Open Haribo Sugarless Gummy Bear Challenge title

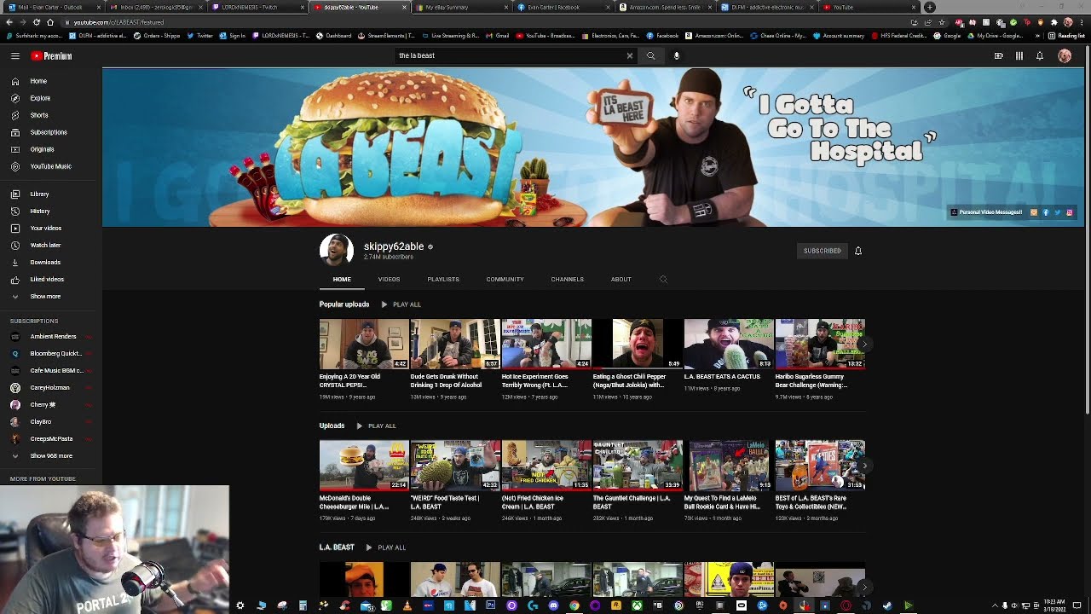point(811,380)
